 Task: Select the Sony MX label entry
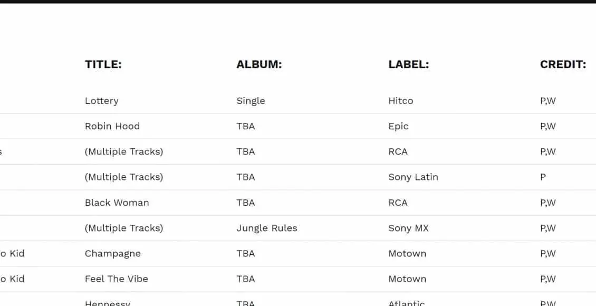coord(408,228)
